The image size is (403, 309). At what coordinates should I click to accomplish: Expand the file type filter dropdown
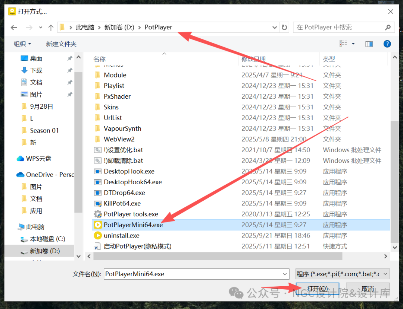pyautogui.click(x=385, y=274)
